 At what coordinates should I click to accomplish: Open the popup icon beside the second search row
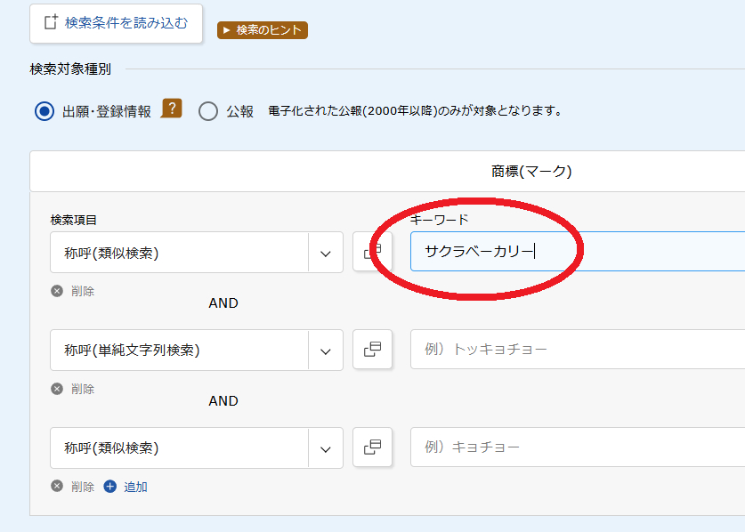[372, 349]
